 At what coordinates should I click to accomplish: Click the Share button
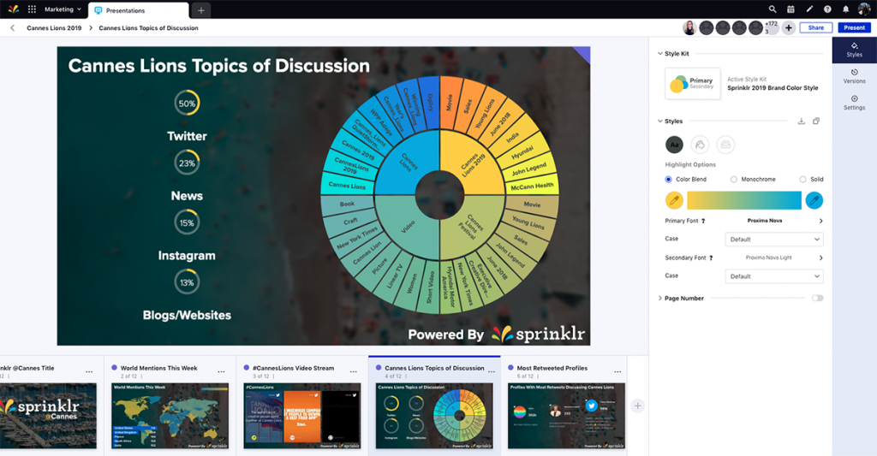[x=816, y=28]
